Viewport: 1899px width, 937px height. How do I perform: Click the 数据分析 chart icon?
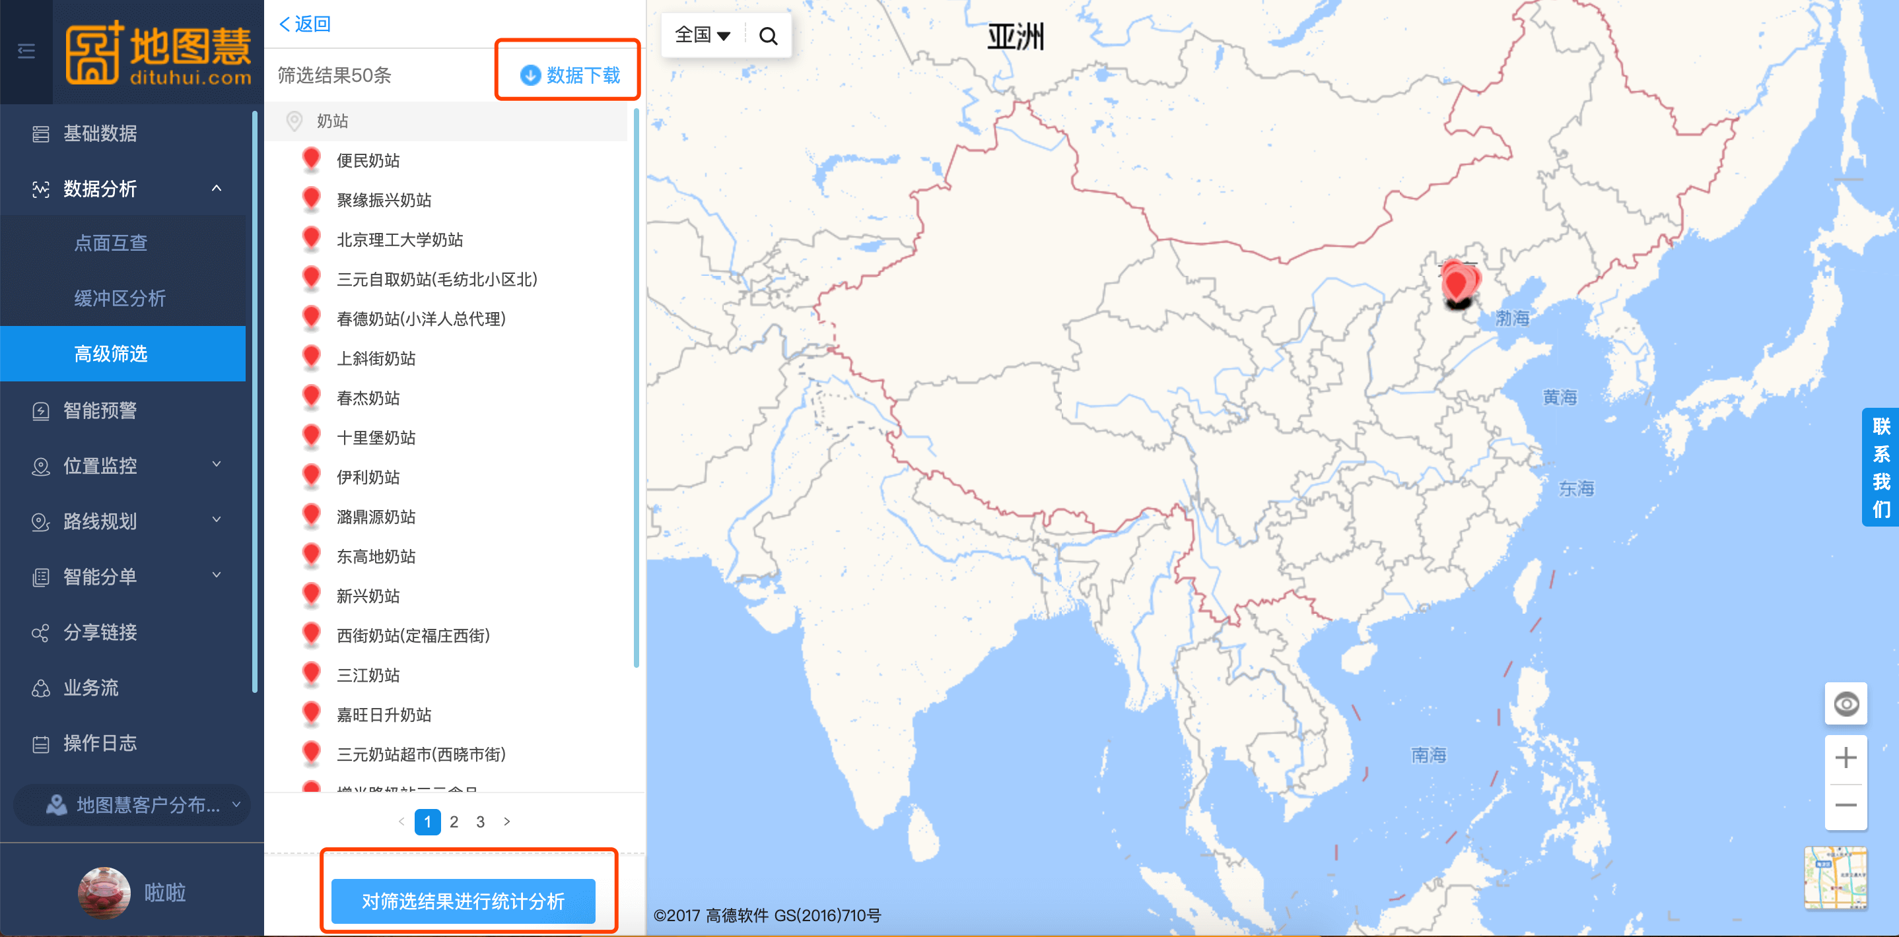(40, 189)
